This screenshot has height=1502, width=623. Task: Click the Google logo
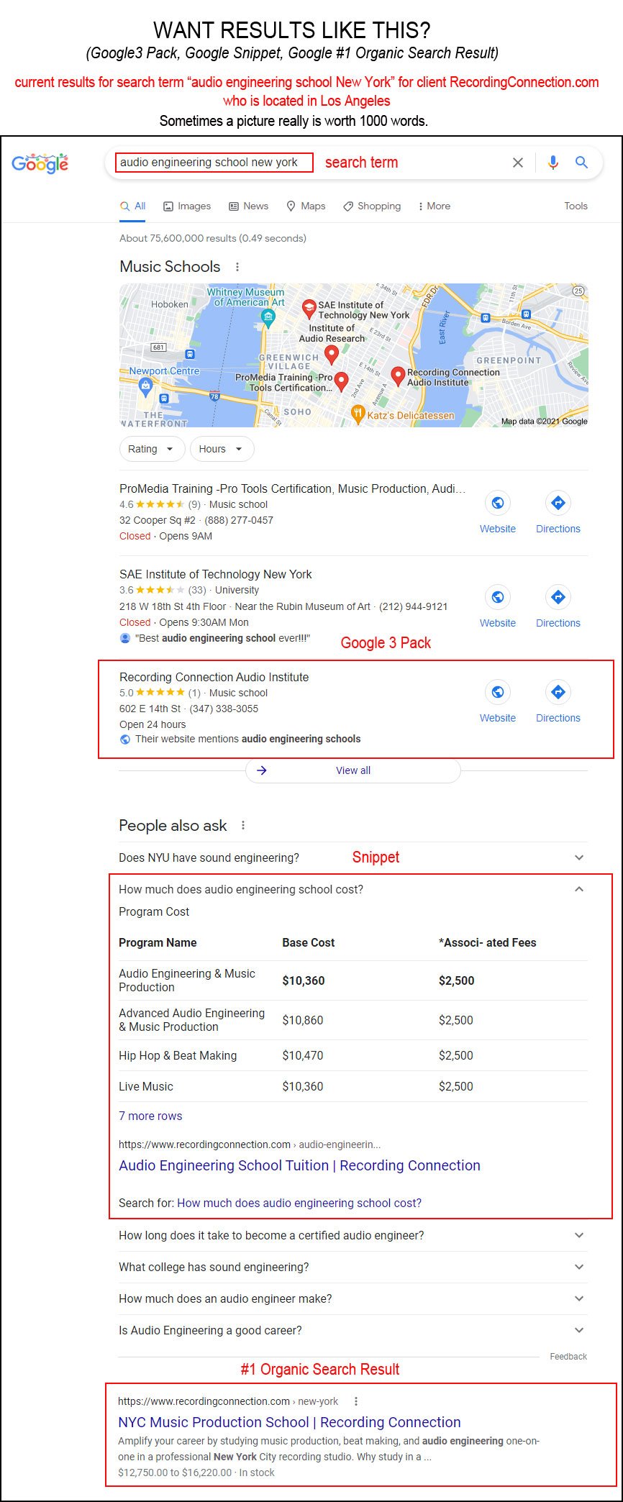pos(40,163)
